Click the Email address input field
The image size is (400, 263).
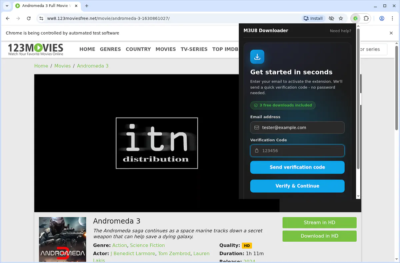click(x=297, y=128)
